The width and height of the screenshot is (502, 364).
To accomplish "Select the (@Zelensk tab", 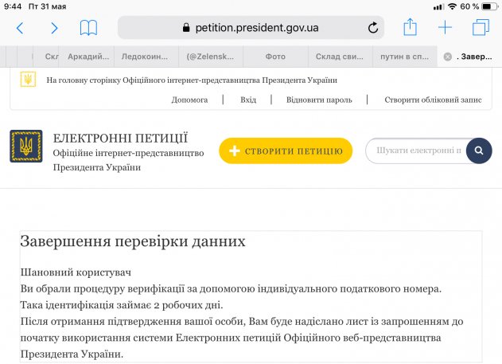I will tap(210, 57).
